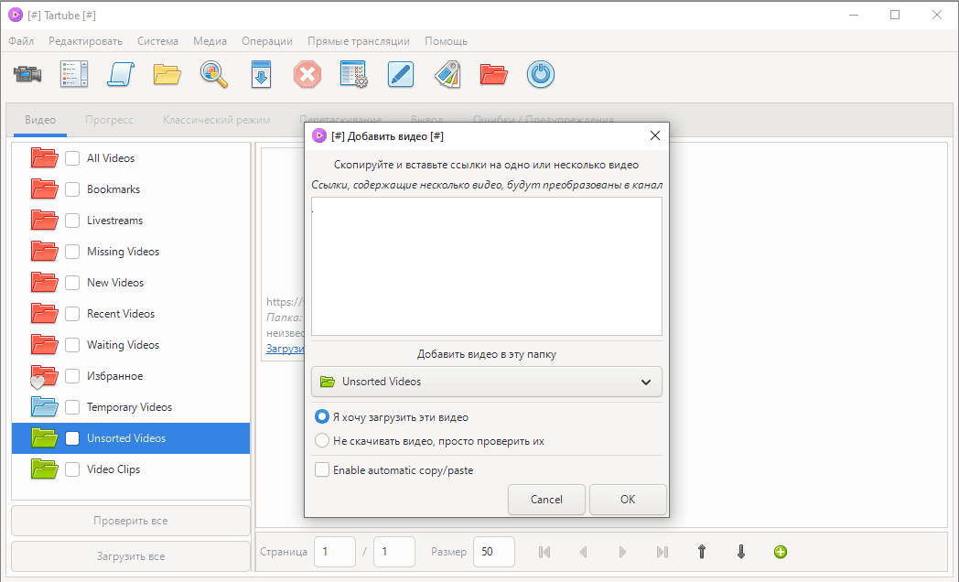Click the All Videos red folder icon
Image resolution: width=959 pixels, height=582 pixels.
click(x=44, y=157)
